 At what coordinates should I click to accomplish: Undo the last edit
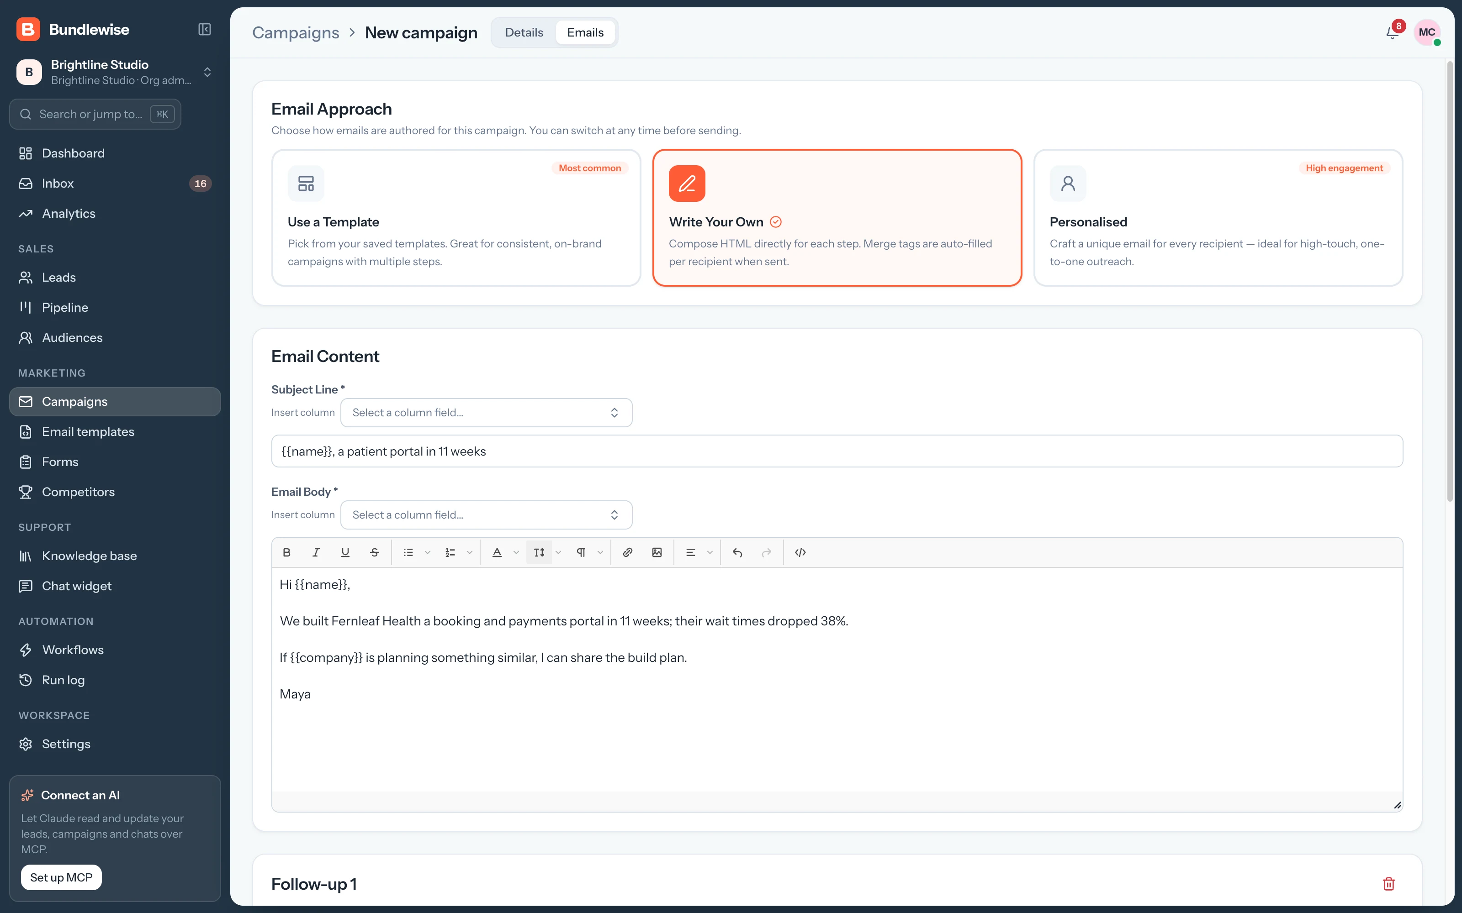(737, 552)
